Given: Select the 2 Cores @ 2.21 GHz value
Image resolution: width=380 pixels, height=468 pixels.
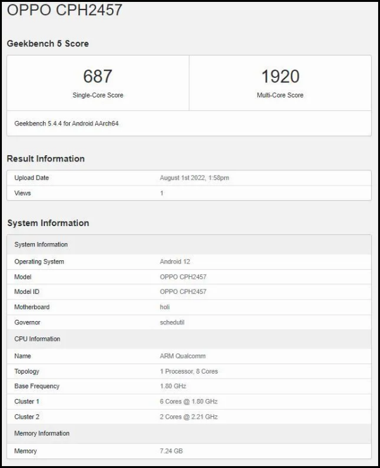Looking at the screenshot, I should 189,417.
